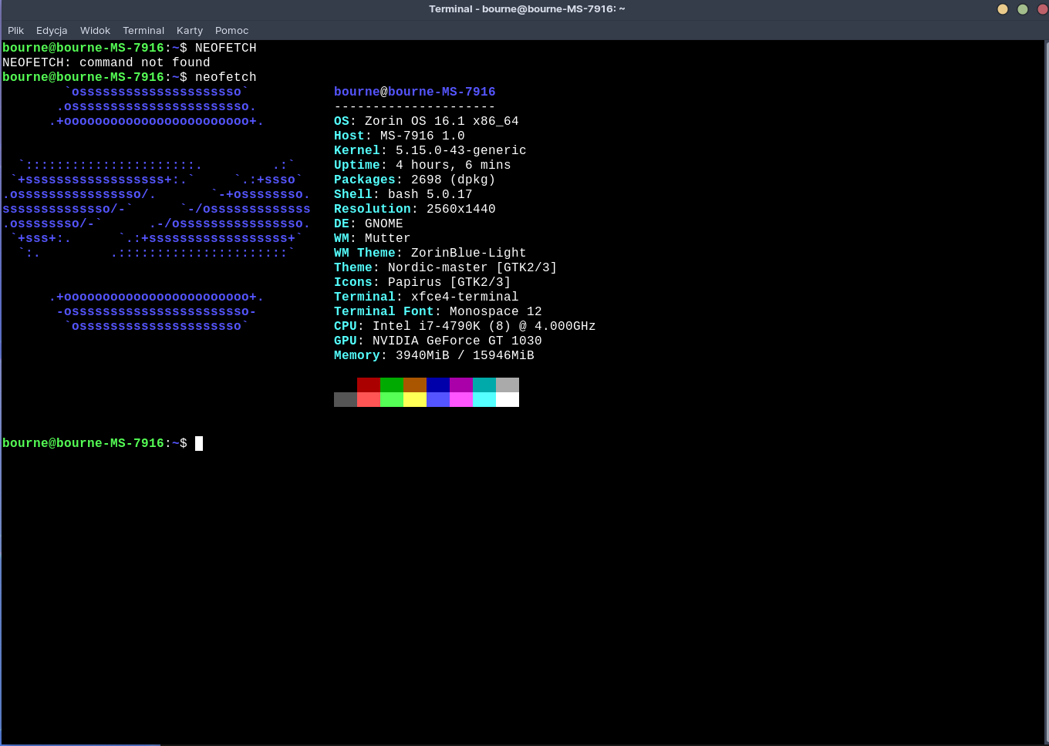This screenshot has height=746, width=1049.
Task: Click the terminal cursor at bottom prompt
Action: pos(199,443)
